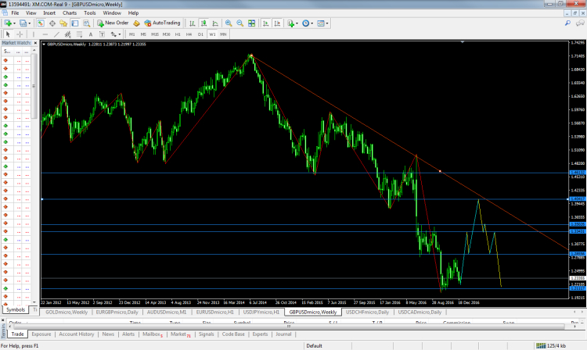The width and height of the screenshot is (587, 350).
Task: Open the search magnifier at toolbar right
Action: pos(568,23)
